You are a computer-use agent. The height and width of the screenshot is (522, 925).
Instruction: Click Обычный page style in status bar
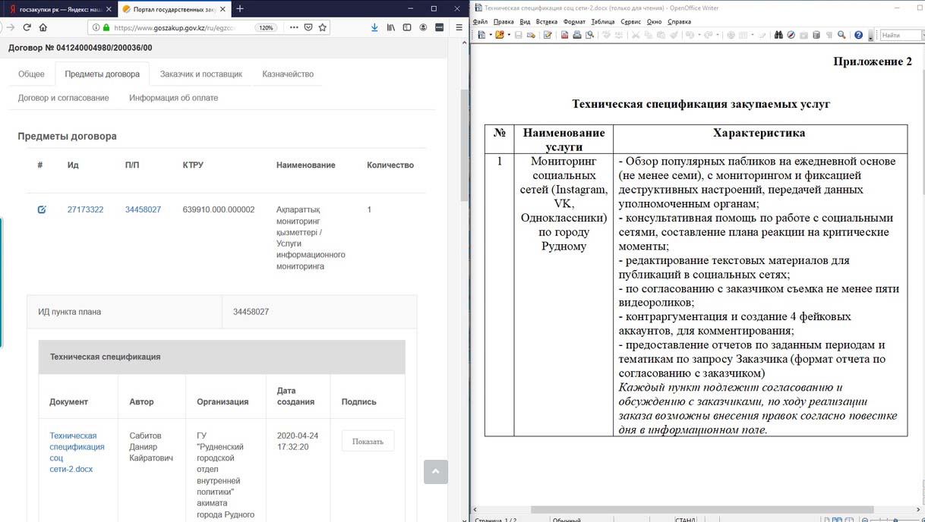(567, 520)
